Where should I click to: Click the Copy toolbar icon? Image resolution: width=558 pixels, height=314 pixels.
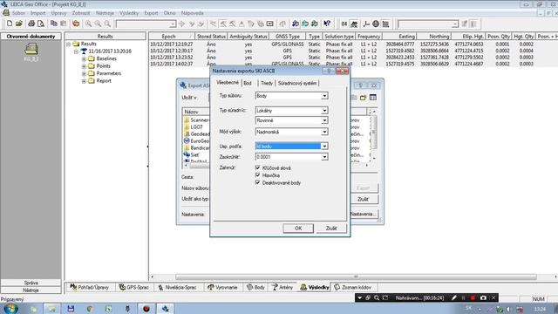54,24
